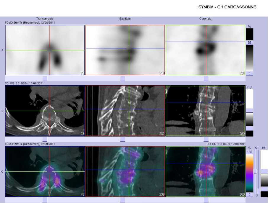
Task: Click slice slider handle under row C sagittal view
Action: [x=123, y=200]
